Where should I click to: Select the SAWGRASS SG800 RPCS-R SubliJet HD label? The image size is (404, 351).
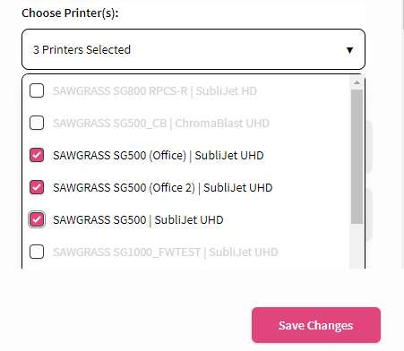click(x=155, y=90)
